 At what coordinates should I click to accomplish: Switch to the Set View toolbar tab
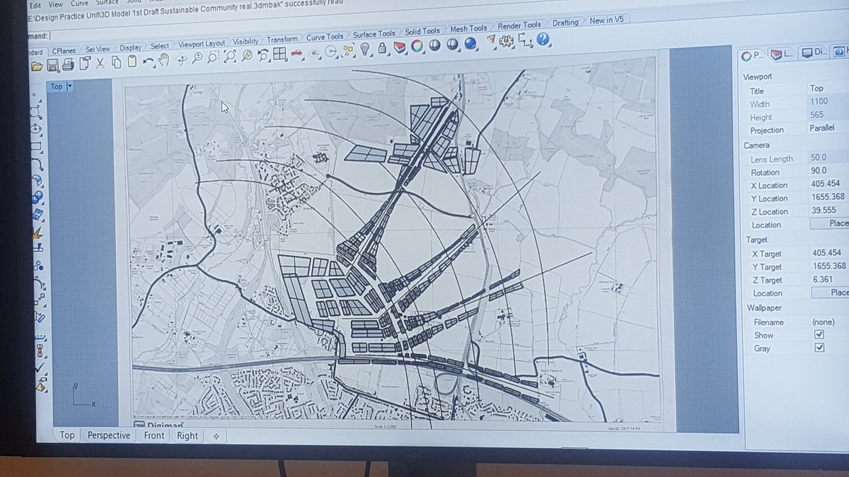tap(98, 49)
